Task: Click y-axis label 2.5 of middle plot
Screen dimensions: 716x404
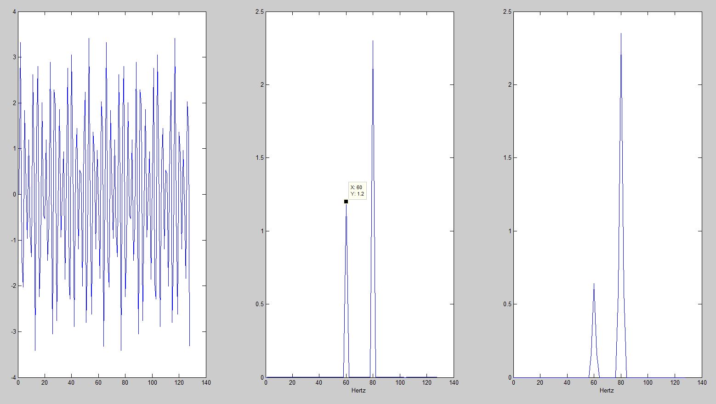Action: 259,12
